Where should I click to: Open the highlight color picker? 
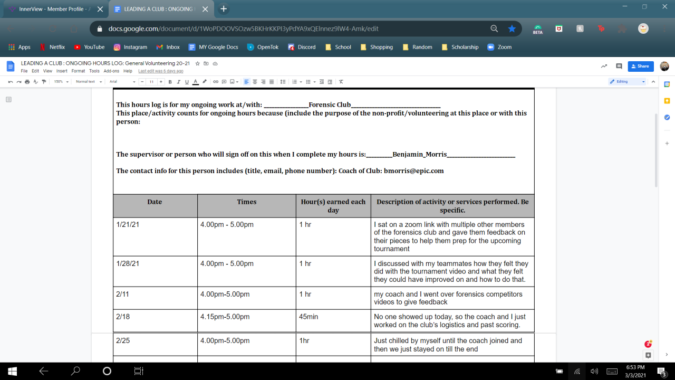[x=205, y=82]
